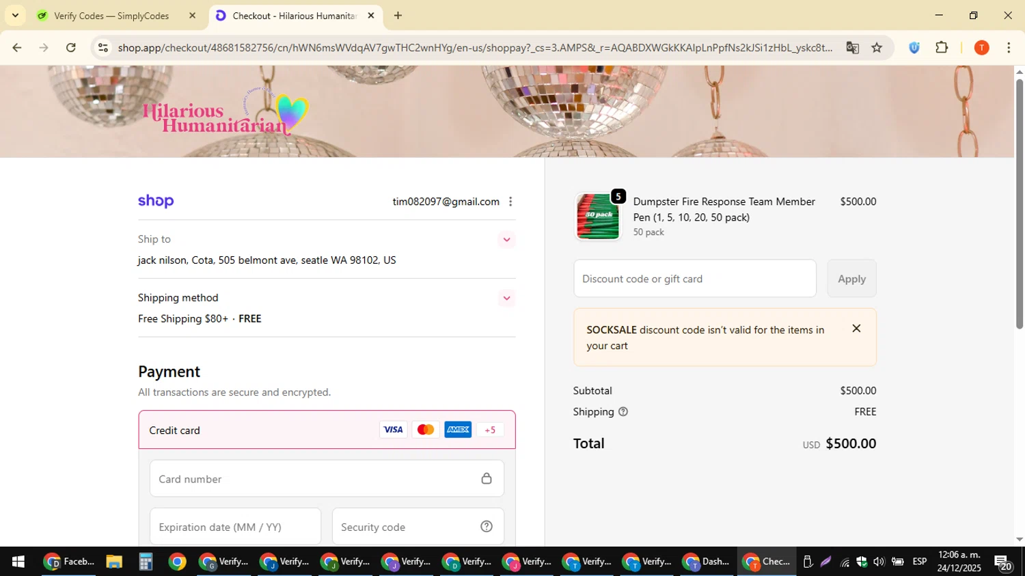
Task: Click the Apply discount button
Action: tap(851, 279)
